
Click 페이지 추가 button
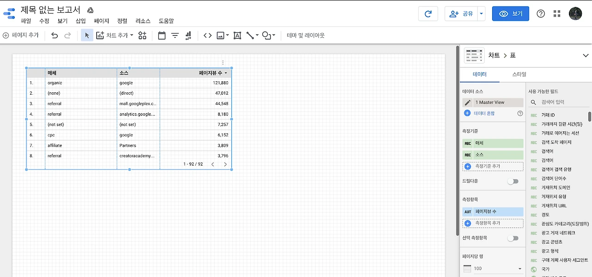click(21, 35)
